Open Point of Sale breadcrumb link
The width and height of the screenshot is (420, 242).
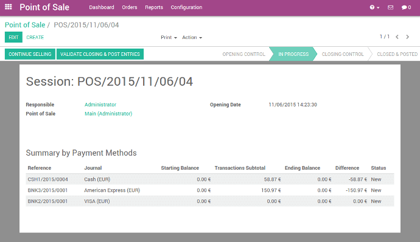[x=25, y=25]
